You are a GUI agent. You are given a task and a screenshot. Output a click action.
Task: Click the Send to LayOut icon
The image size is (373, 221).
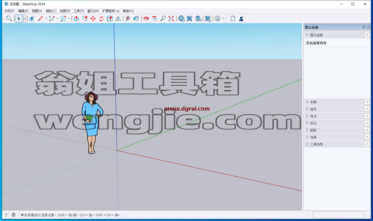(x=199, y=19)
